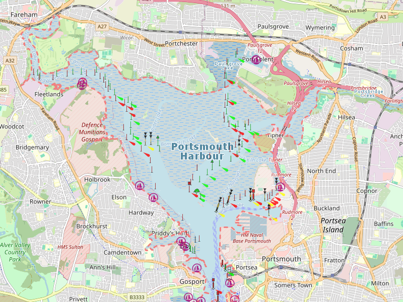Select the sailboat marina icon beside Hardway
The image size is (403, 302).
tap(154, 198)
